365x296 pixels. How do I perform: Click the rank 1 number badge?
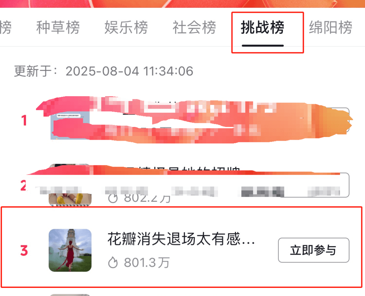(x=24, y=120)
